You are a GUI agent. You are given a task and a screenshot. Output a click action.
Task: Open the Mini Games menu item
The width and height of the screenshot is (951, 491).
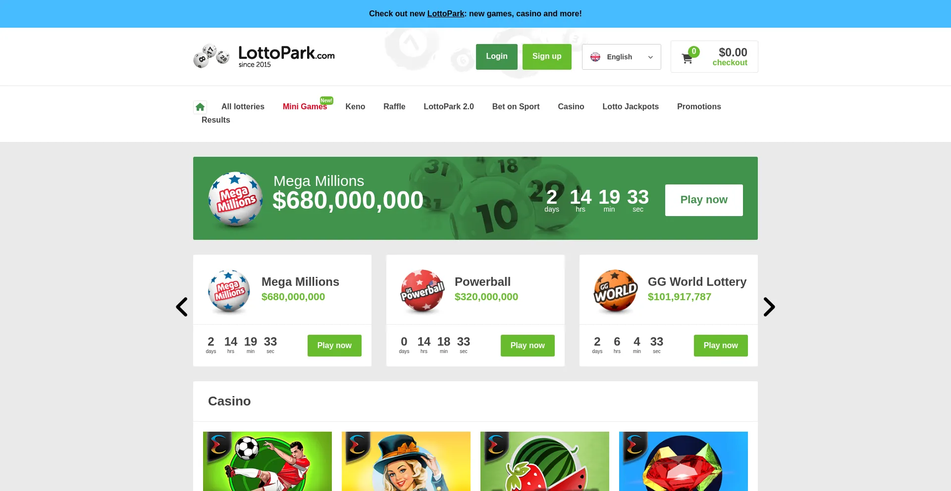[x=305, y=106]
